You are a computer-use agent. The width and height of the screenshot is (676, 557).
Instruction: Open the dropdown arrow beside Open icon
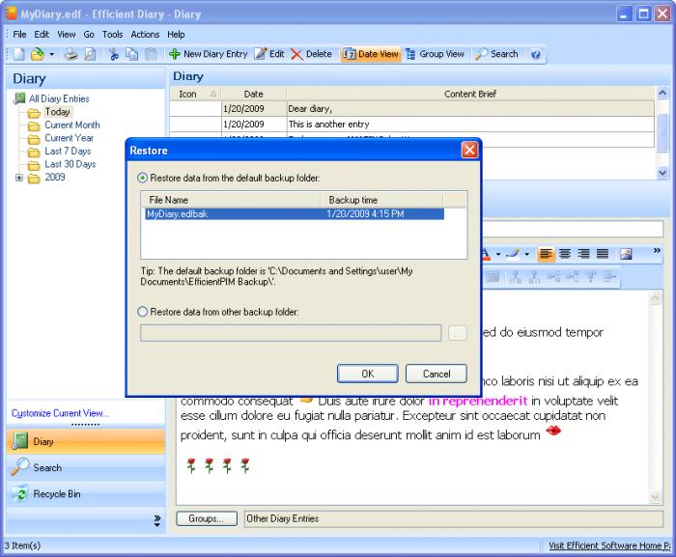tap(51, 54)
